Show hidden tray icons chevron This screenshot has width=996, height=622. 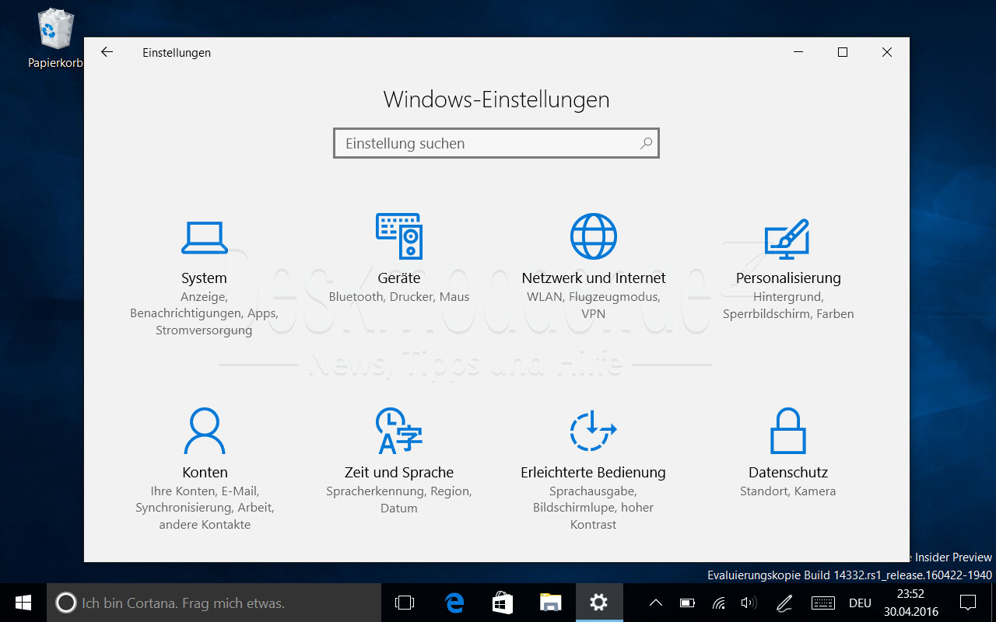pos(656,603)
